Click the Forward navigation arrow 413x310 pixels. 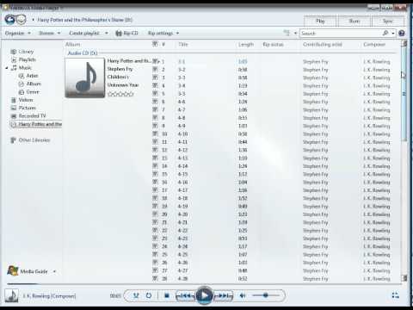pos(21,20)
